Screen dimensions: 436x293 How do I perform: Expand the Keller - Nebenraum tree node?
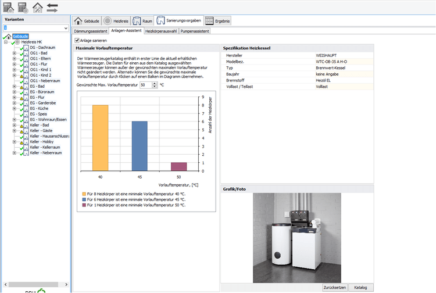14,153
